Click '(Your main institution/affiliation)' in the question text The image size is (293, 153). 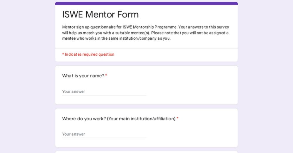(141, 119)
